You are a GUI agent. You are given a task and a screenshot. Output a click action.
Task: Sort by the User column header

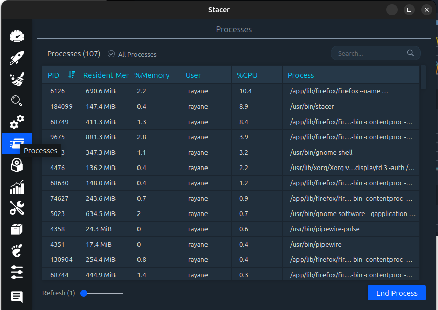pos(205,75)
